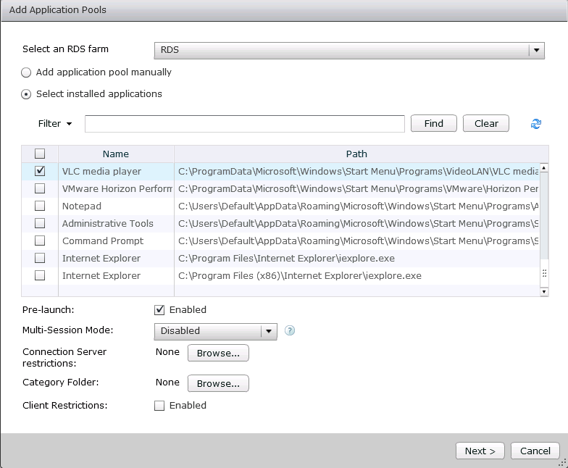This screenshot has width=568, height=468.
Task: Click the refresh applications list icon
Action: pos(536,124)
